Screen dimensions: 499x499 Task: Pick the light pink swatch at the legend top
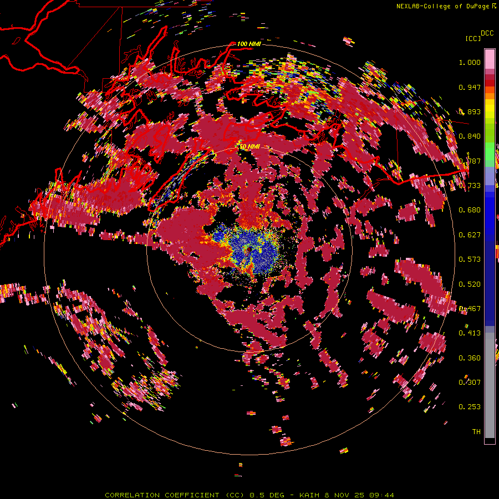tap(490, 59)
